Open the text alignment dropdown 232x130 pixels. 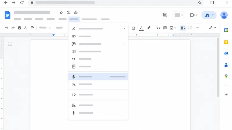pyautogui.click(x=183, y=28)
